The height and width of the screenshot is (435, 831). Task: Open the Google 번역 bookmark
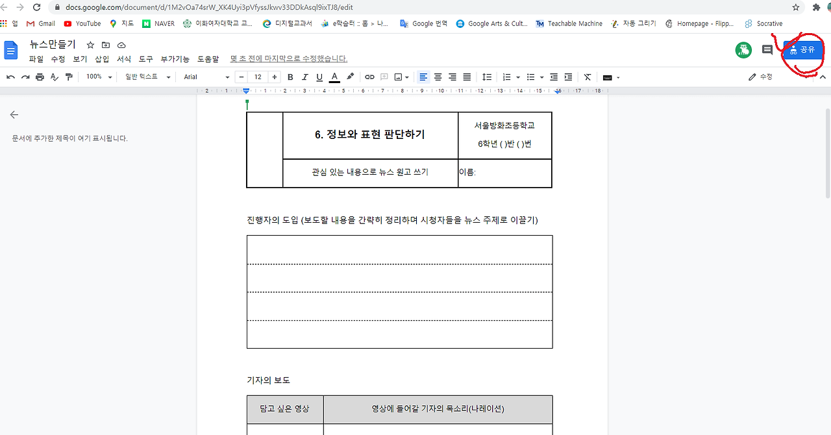[424, 23]
